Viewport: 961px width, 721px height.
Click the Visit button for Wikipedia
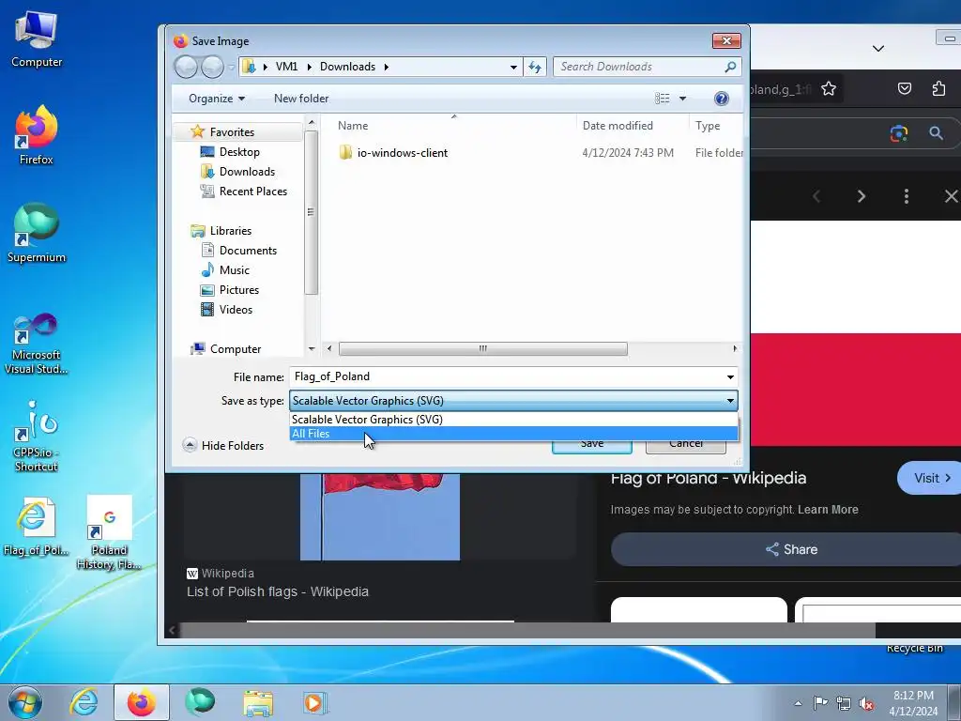929,478
